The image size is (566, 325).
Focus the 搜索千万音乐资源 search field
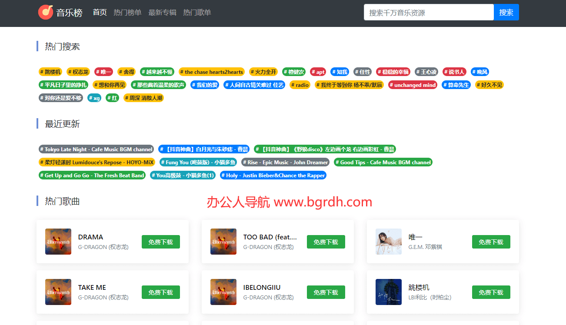tap(428, 13)
